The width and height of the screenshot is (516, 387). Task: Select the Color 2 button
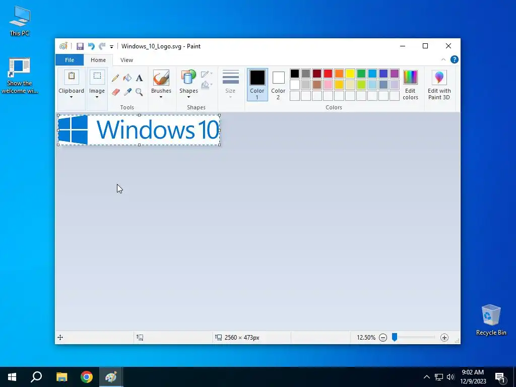point(278,85)
